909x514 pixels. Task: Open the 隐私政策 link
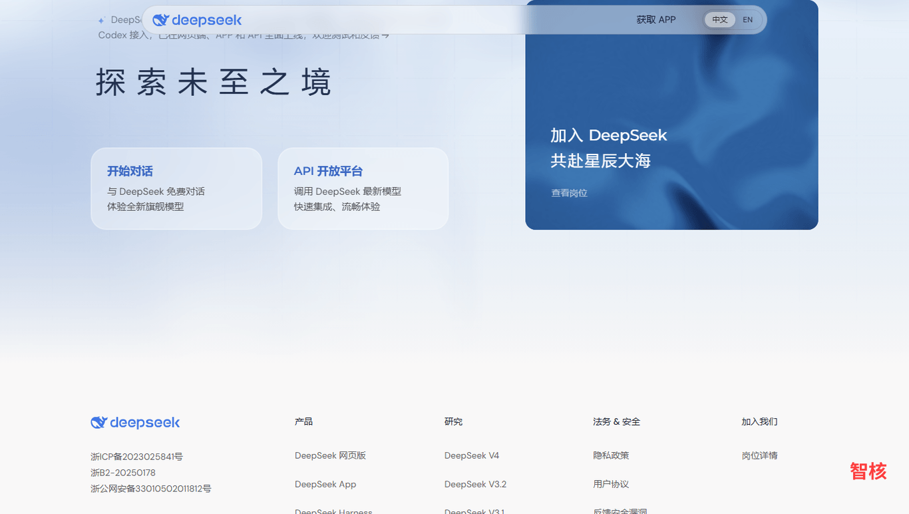click(611, 455)
